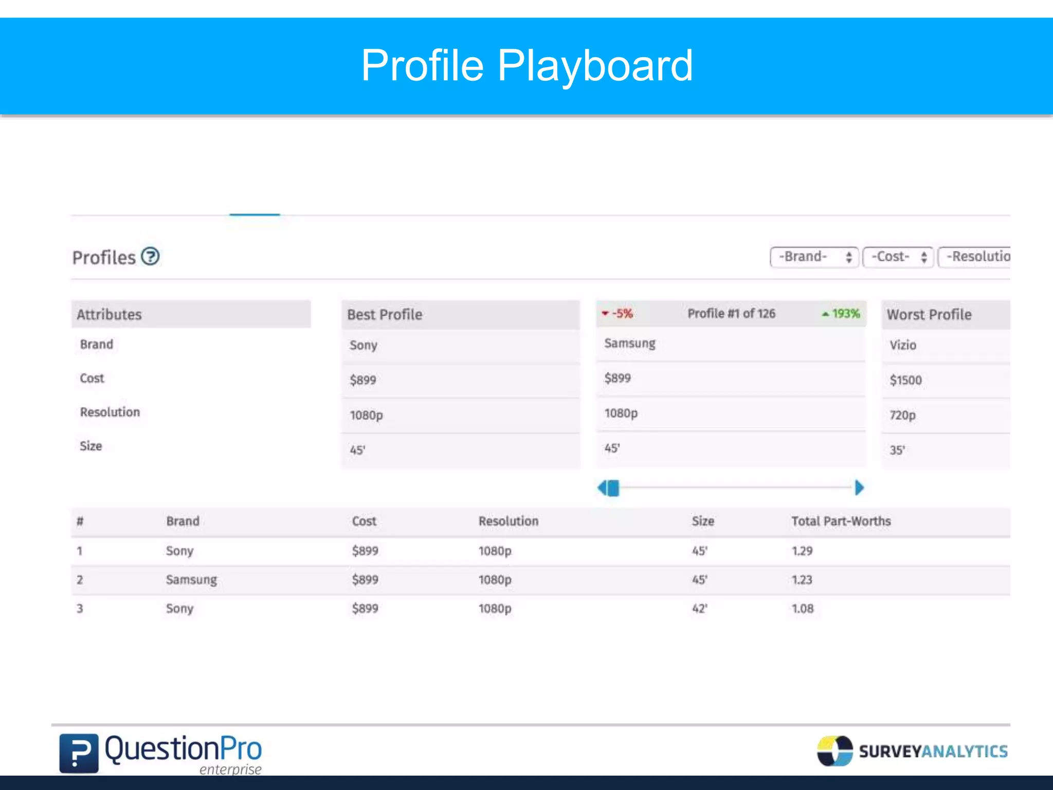Select the Cost attribute label
This screenshot has width=1053, height=790.
(x=92, y=378)
